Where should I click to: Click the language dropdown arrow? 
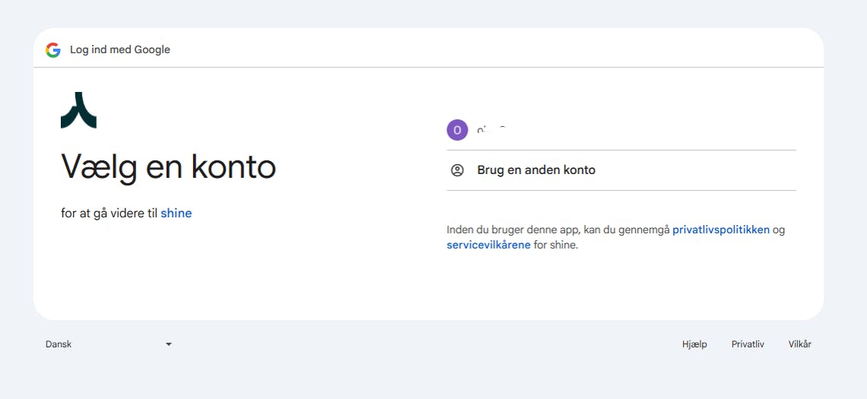pos(169,344)
